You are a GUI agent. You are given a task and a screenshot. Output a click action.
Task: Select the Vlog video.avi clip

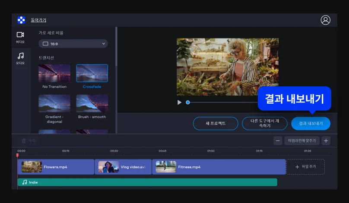123,167
